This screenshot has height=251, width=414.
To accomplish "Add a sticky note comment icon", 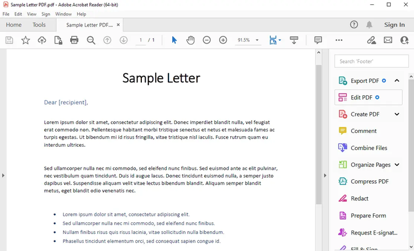I will point(318,40).
